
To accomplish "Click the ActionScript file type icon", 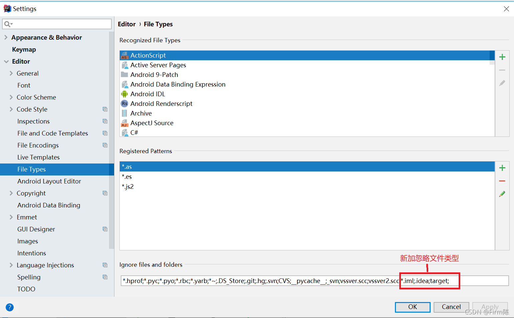I will point(124,55).
